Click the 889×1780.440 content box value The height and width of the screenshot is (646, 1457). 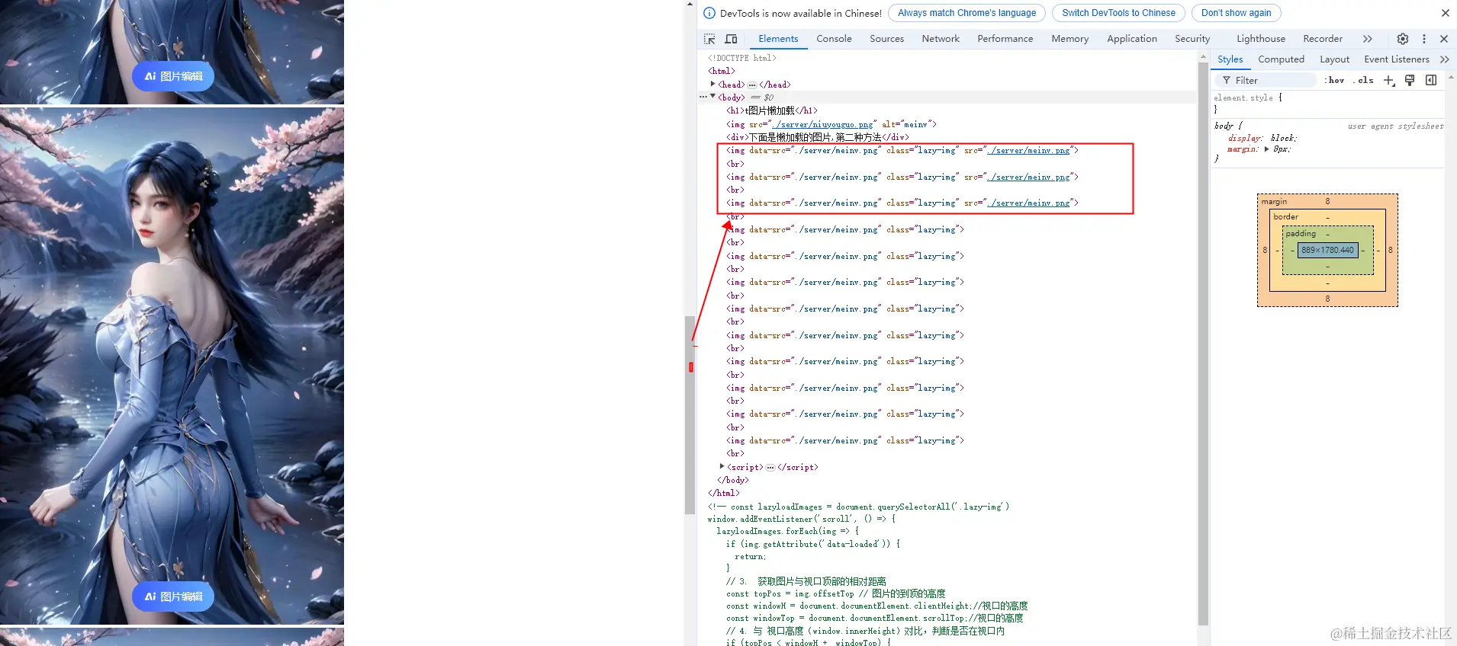pos(1328,250)
